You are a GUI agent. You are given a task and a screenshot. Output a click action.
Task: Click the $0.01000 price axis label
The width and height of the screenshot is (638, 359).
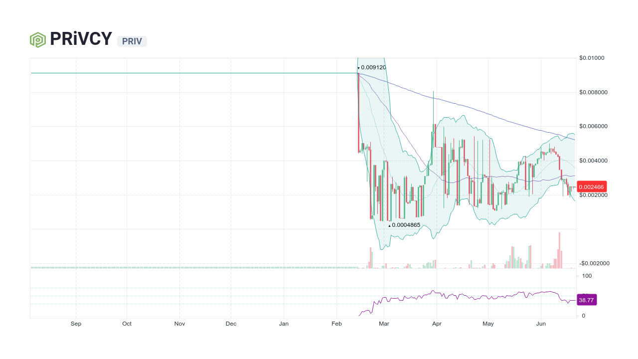point(592,58)
